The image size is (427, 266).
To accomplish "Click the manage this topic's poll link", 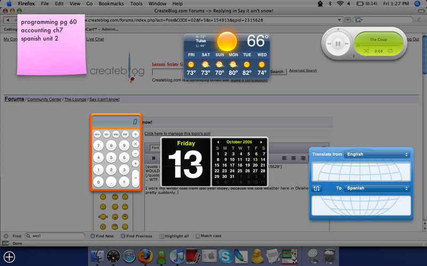I will (177, 134).
